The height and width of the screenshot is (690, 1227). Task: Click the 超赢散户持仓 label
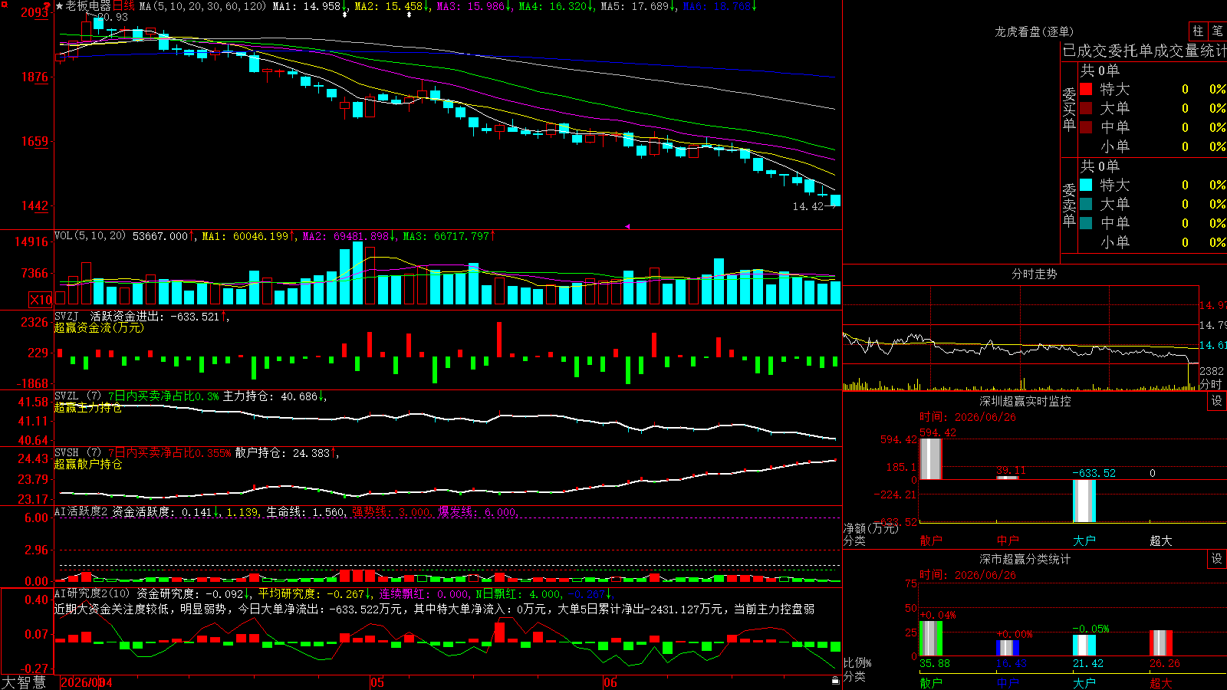pyautogui.click(x=88, y=464)
